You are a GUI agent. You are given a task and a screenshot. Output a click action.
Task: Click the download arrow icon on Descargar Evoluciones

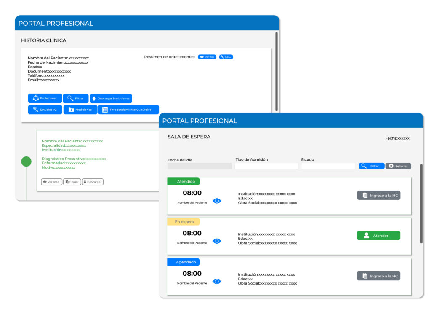[94, 98]
